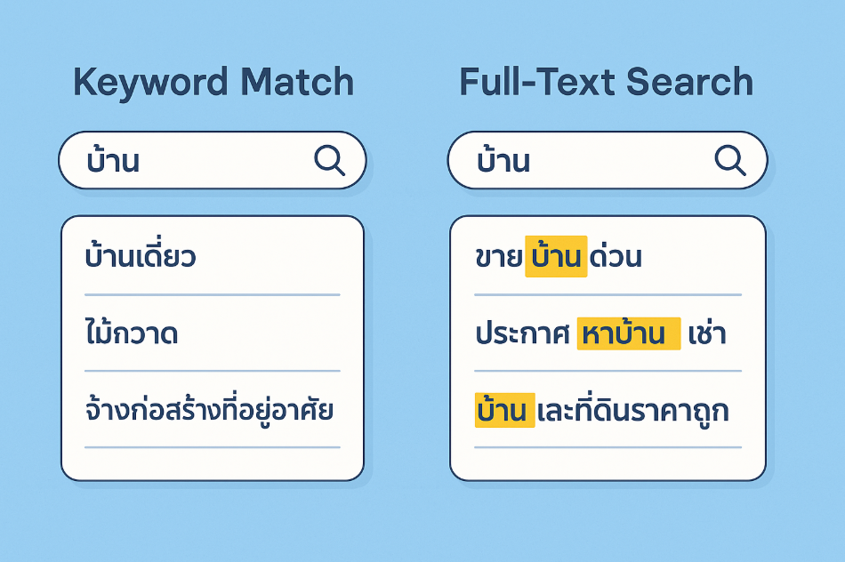Click the divider line below บ้านเดี่ยว
The height and width of the screenshot is (562, 845).
tap(213, 294)
